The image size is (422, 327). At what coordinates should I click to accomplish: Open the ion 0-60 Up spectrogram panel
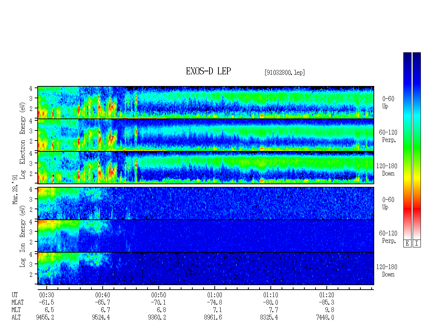tap(206, 203)
